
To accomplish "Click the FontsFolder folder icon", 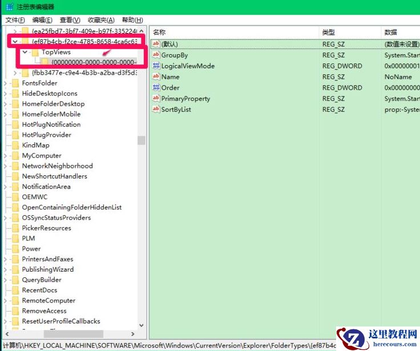I will pos(15,83).
